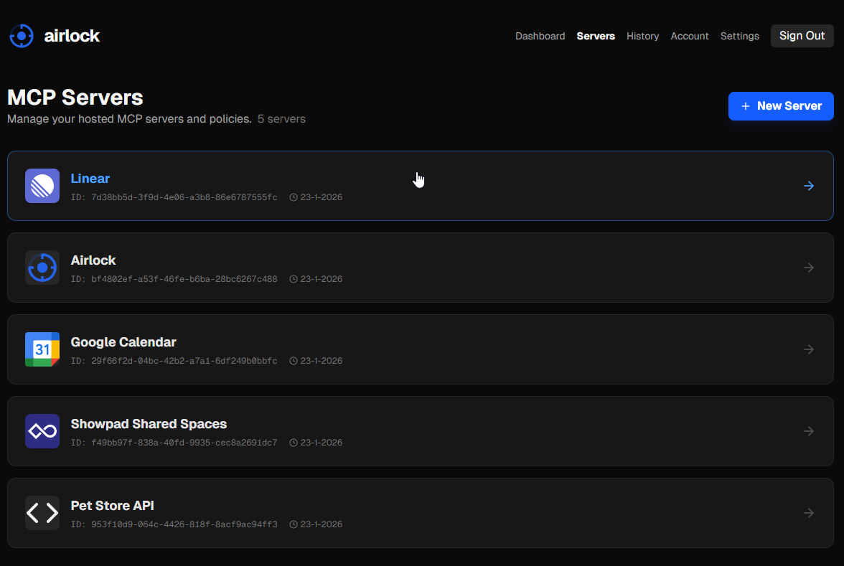Click the Airlock server icon
Viewport: 844px width, 566px height.
(x=42, y=268)
